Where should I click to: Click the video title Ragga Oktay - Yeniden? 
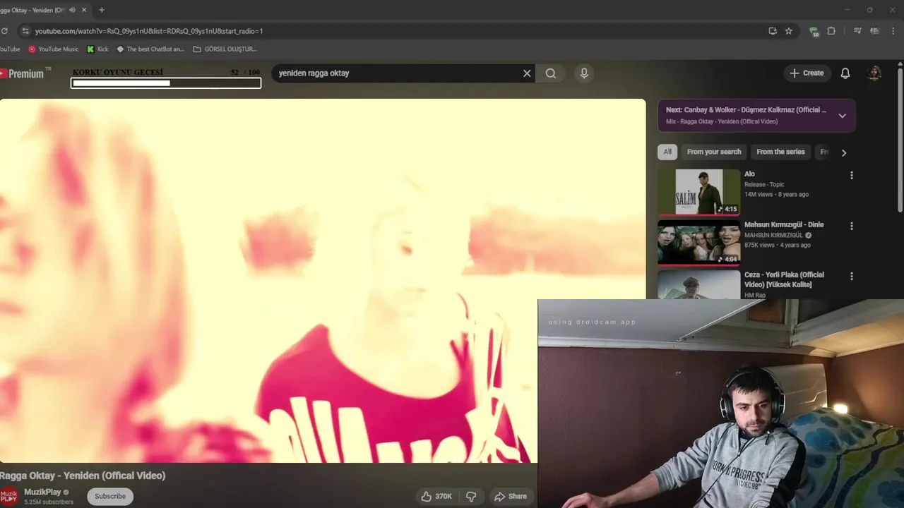(83, 476)
